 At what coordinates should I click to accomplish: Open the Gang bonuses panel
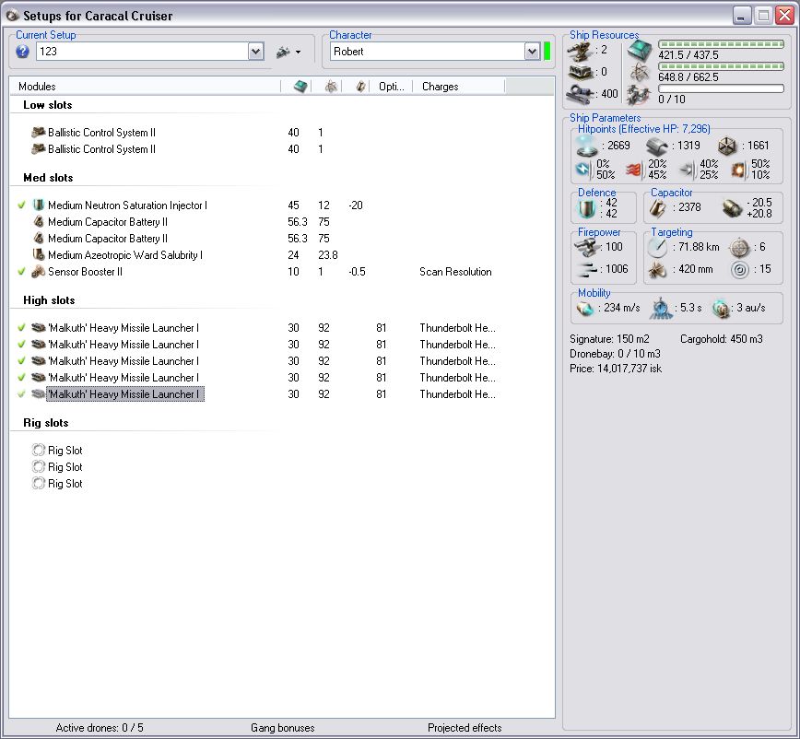tap(283, 728)
